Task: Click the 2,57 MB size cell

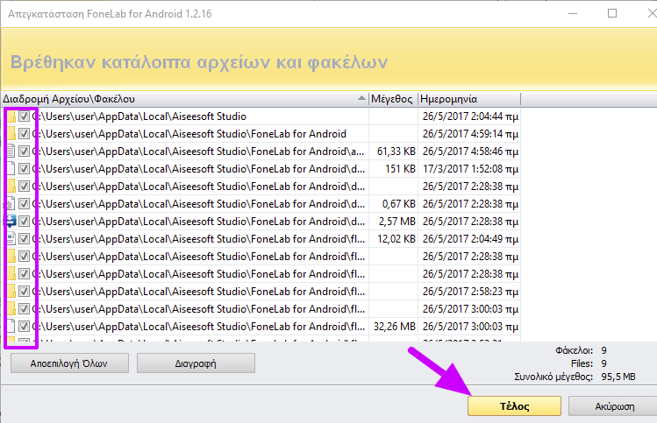Action: 396,222
